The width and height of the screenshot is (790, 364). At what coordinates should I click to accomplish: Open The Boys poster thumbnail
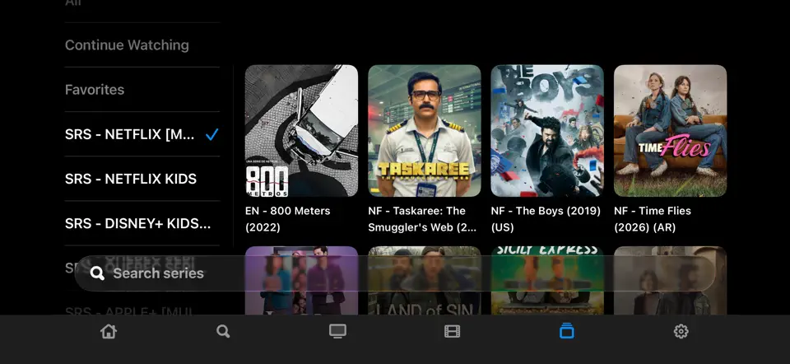pos(547,131)
